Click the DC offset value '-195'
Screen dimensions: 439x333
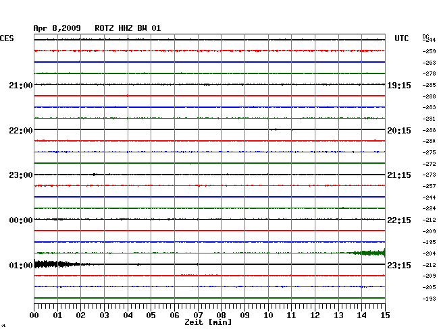[429, 242]
